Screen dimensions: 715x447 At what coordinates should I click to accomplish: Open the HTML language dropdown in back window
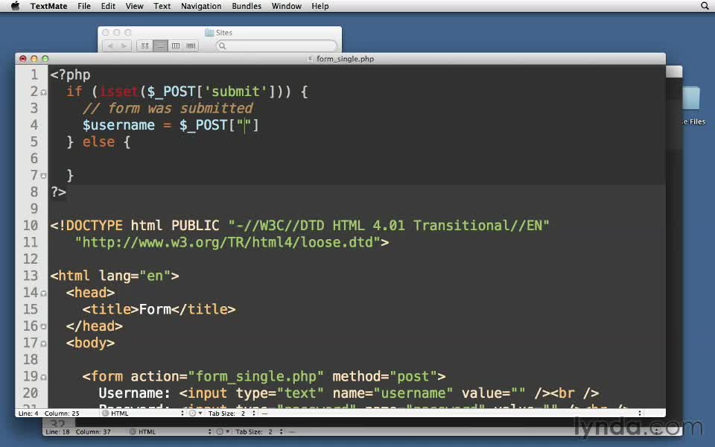[171, 431]
